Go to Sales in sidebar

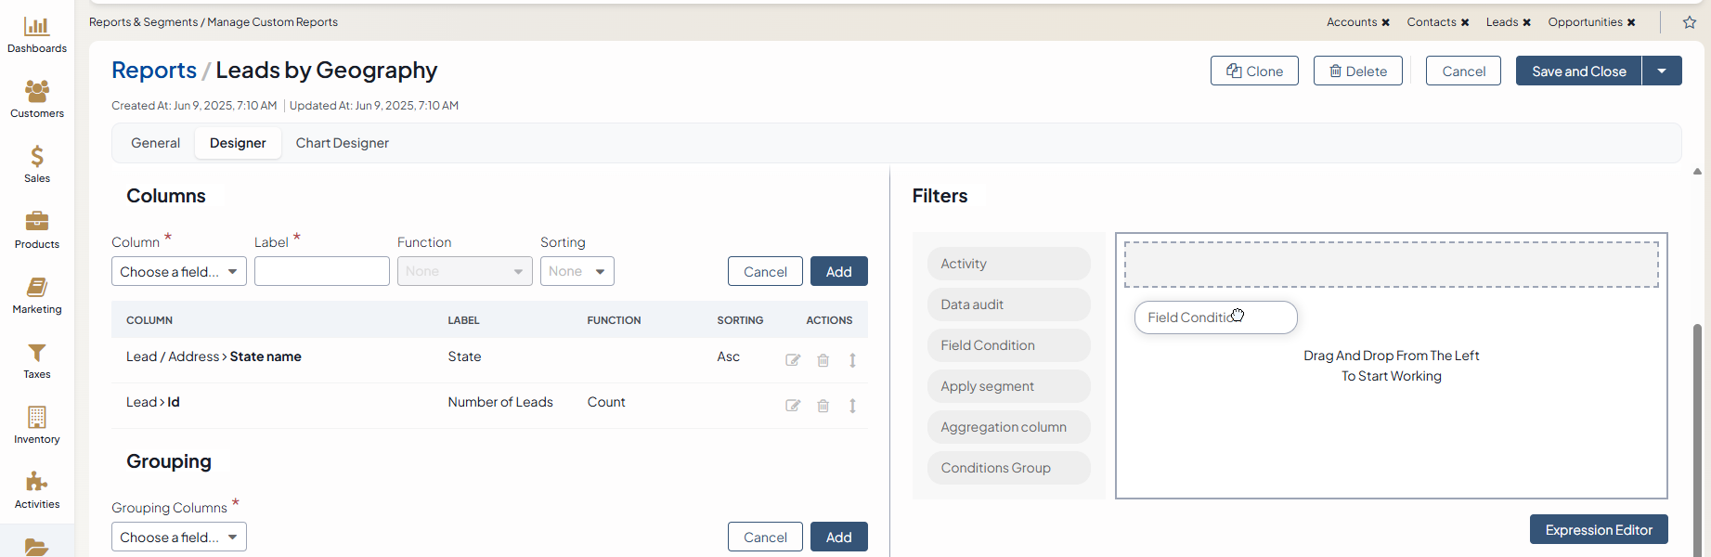(37, 164)
